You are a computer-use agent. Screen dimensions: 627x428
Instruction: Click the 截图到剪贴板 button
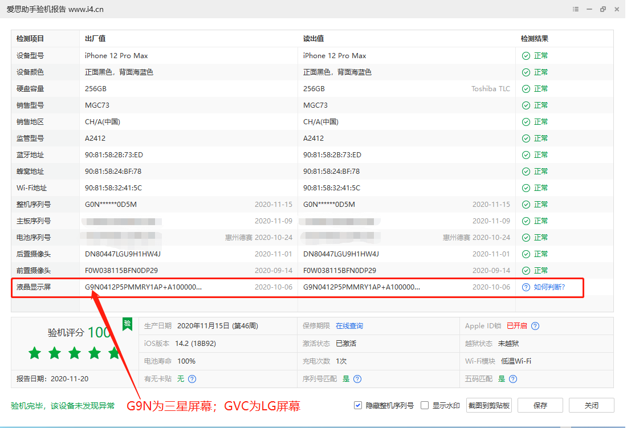click(488, 406)
